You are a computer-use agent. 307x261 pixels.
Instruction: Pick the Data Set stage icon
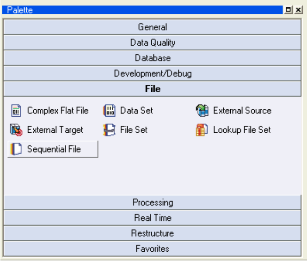click(109, 111)
